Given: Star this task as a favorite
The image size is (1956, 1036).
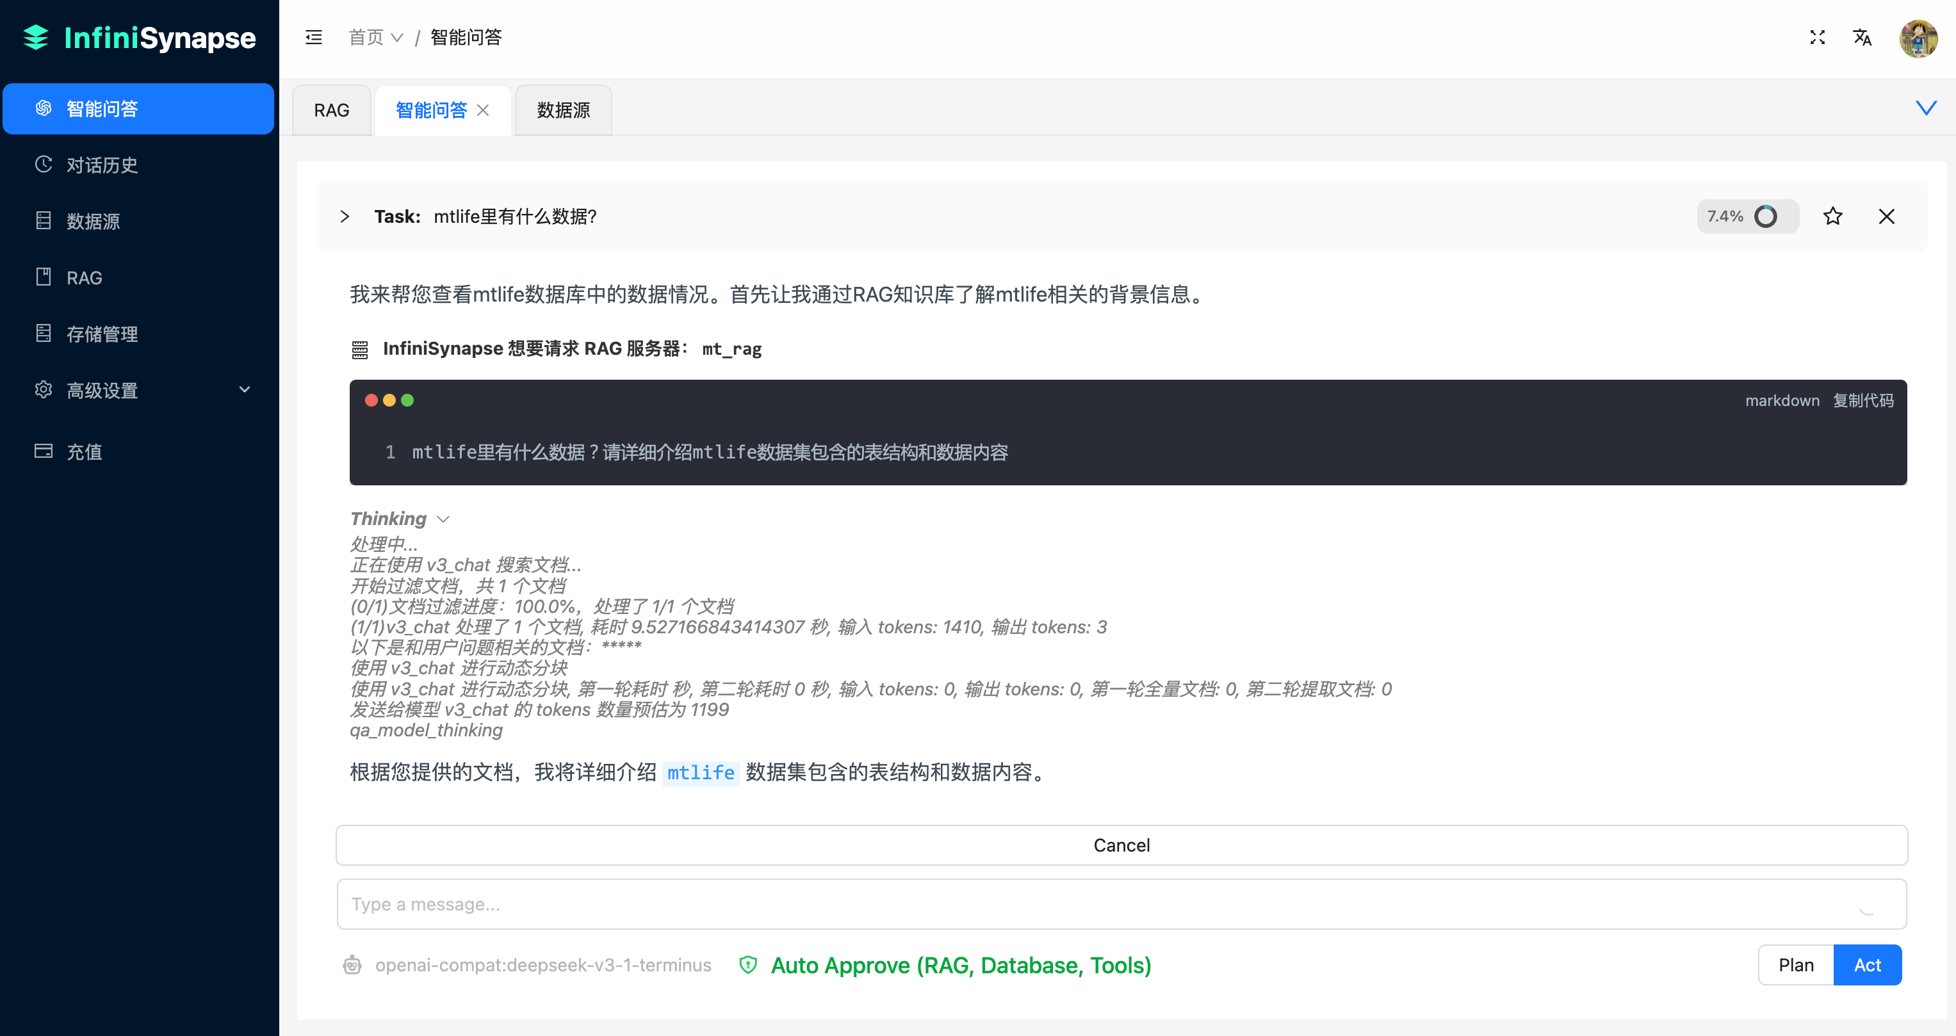Looking at the screenshot, I should pyautogui.click(x=1832, y=216).
